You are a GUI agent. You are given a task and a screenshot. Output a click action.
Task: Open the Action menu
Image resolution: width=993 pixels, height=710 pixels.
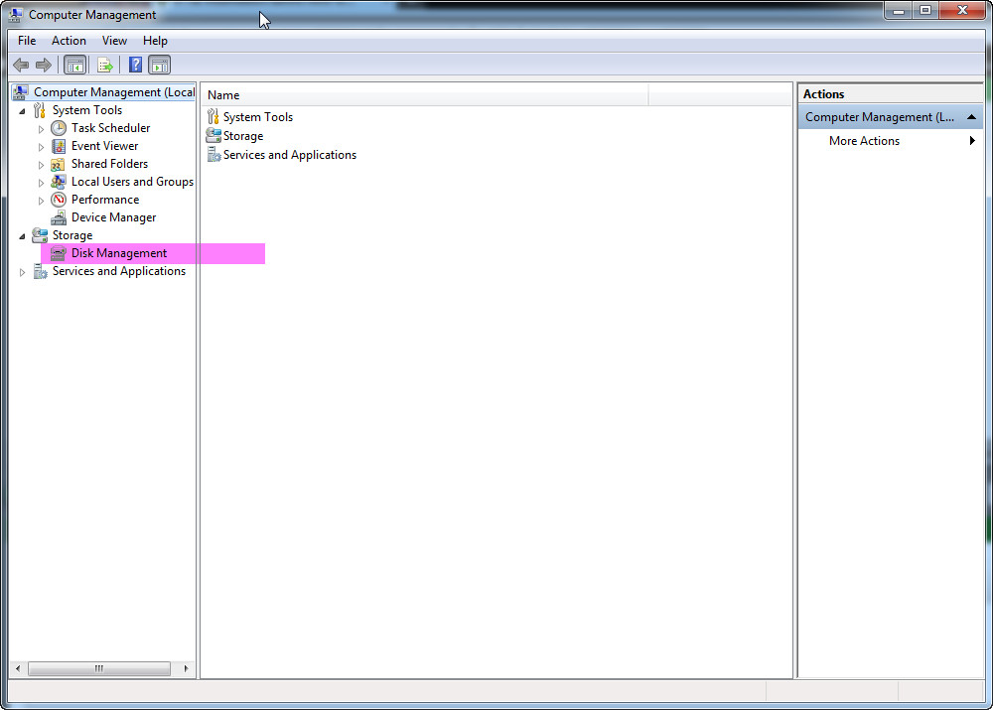[x=70, y=41]
